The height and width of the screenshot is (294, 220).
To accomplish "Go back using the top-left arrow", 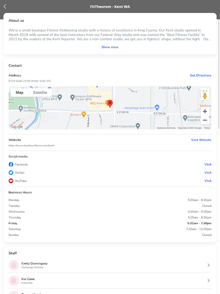I will [5, 7].
